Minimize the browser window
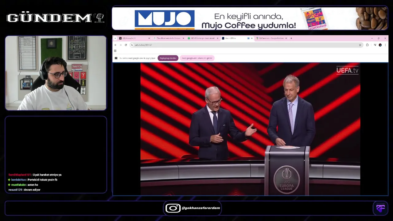 372,38
